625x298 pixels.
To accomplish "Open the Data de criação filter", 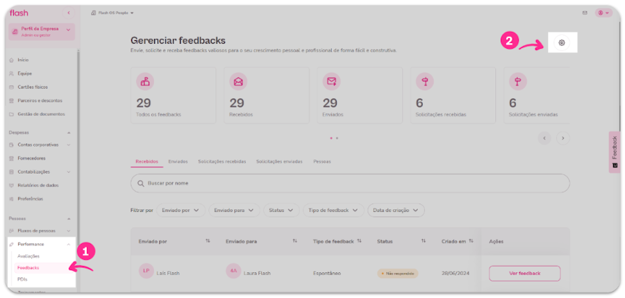I will tap(396, 210).
